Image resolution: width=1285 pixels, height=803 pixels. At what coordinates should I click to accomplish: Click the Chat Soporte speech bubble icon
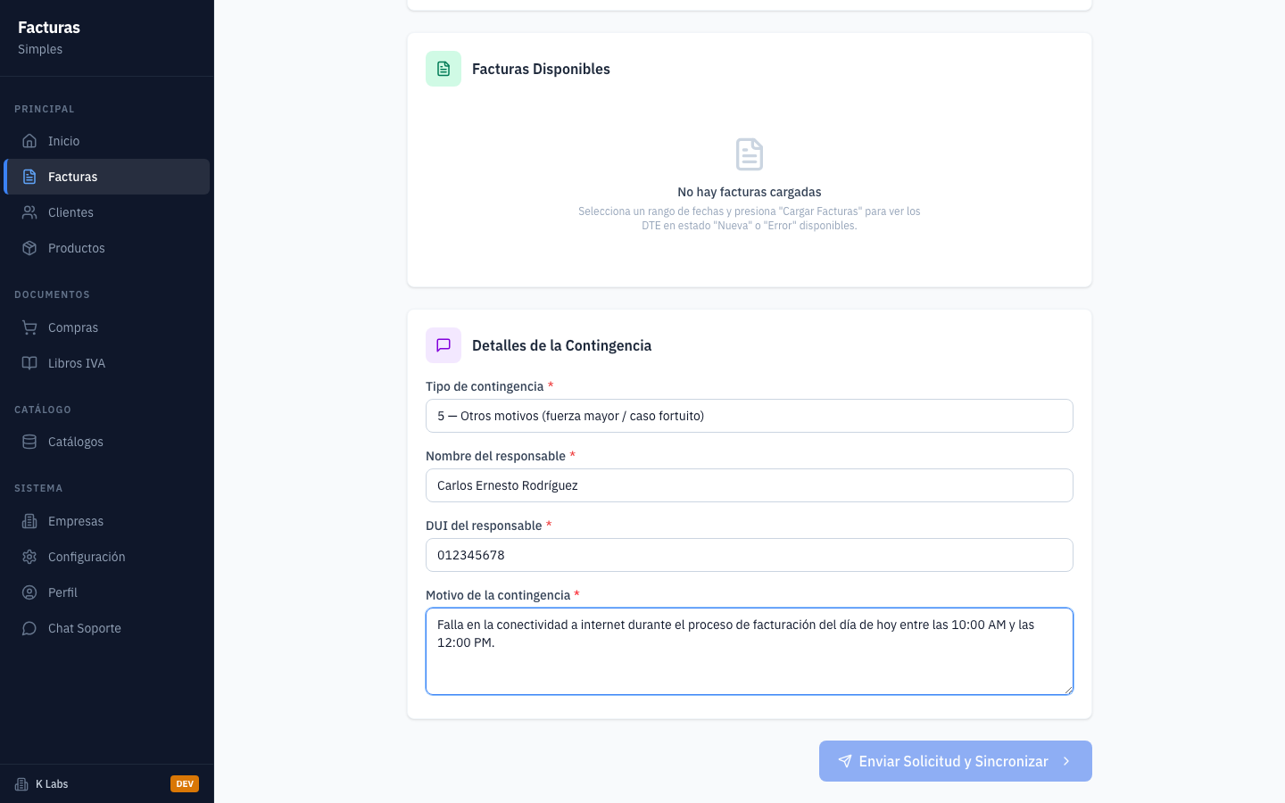click(29, 628)
